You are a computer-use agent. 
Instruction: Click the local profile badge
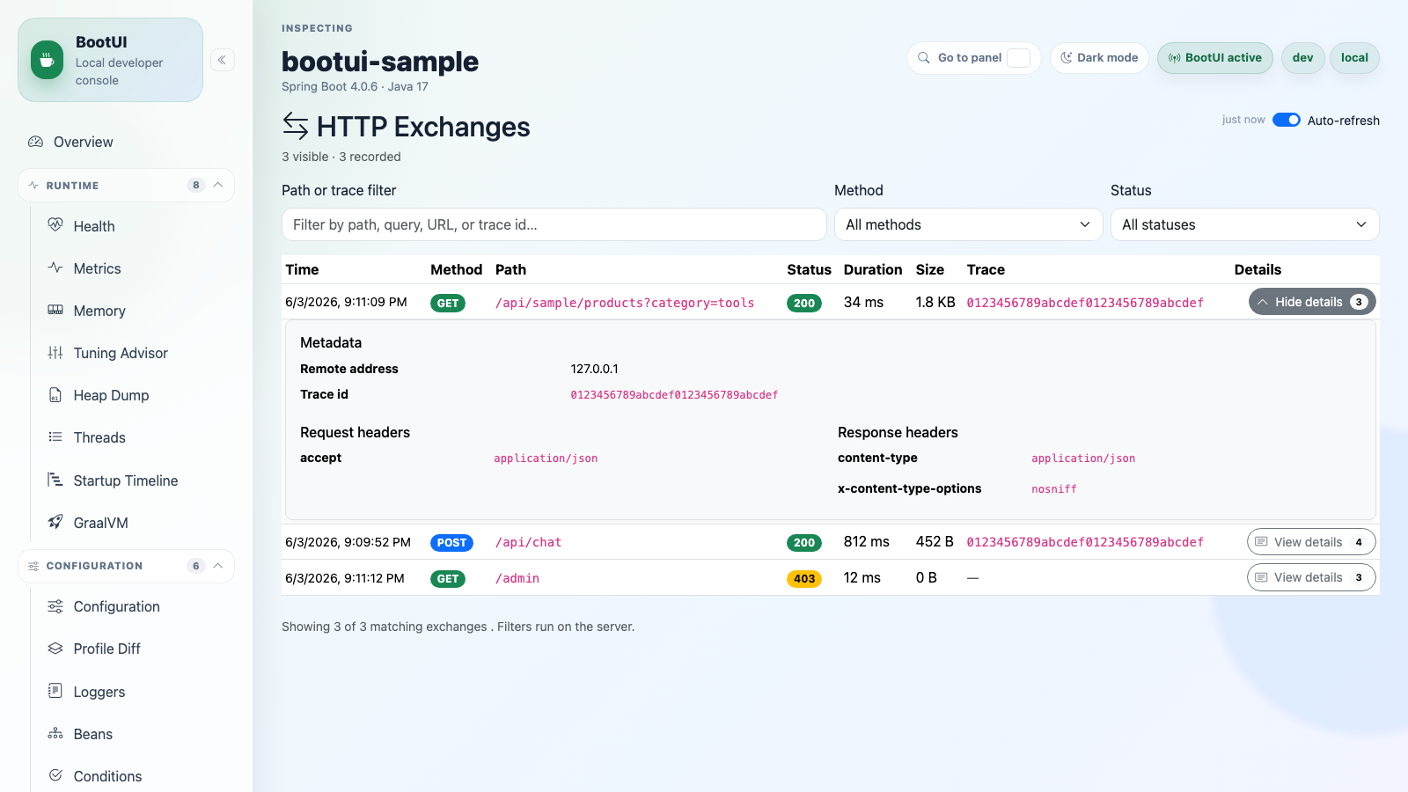click(1354, 58)
